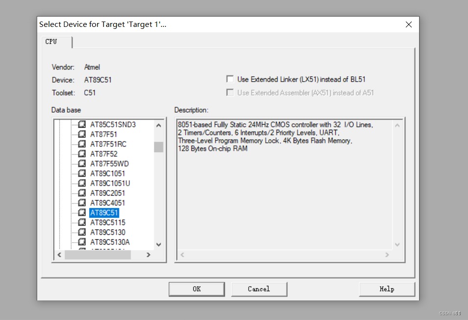
Task: Confirm selection with the OK button
Action: (197, 289)
